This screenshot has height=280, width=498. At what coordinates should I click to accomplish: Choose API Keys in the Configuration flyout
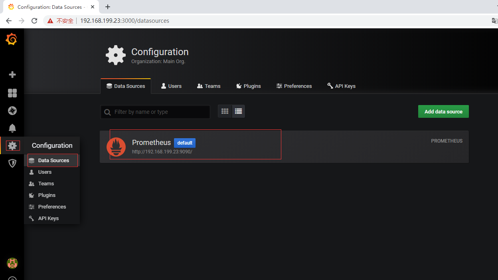coord(52,218)
